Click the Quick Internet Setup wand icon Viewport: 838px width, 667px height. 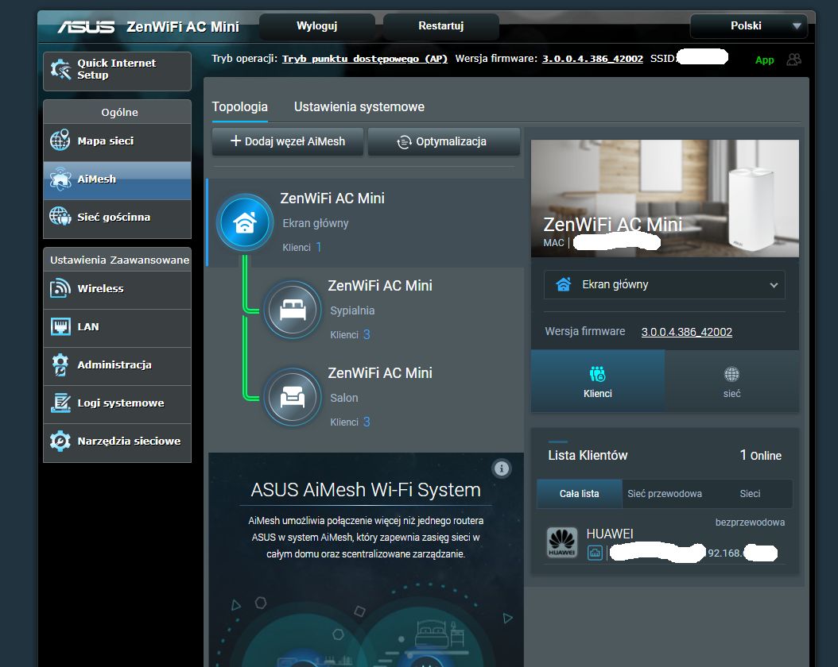tap(60, 69)
